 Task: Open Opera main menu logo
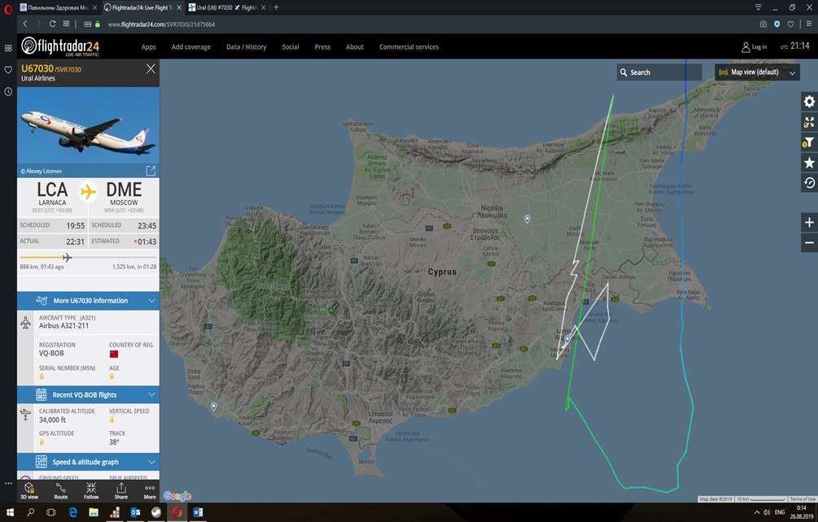point(8,9)
